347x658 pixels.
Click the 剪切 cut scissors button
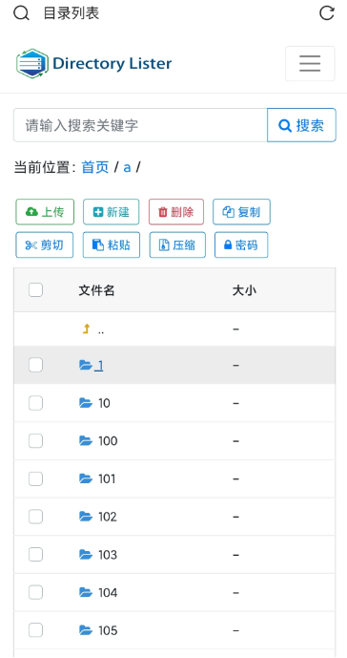click(x=45, y=244)
